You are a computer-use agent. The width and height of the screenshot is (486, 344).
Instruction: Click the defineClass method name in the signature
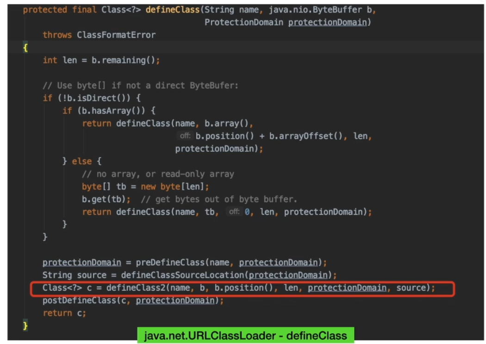click(173, 10)
